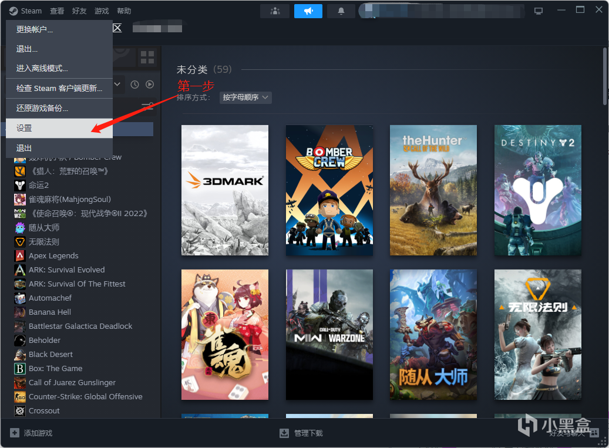Click the 添加游戏 button
The image size is (609, 448).
pos(32,433)
